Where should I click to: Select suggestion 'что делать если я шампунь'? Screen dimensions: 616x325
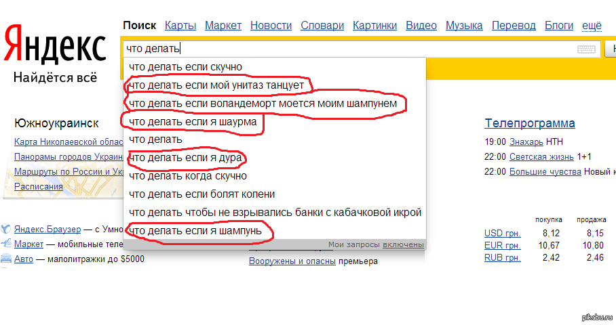pyautogui.click(x=275, y=230)
